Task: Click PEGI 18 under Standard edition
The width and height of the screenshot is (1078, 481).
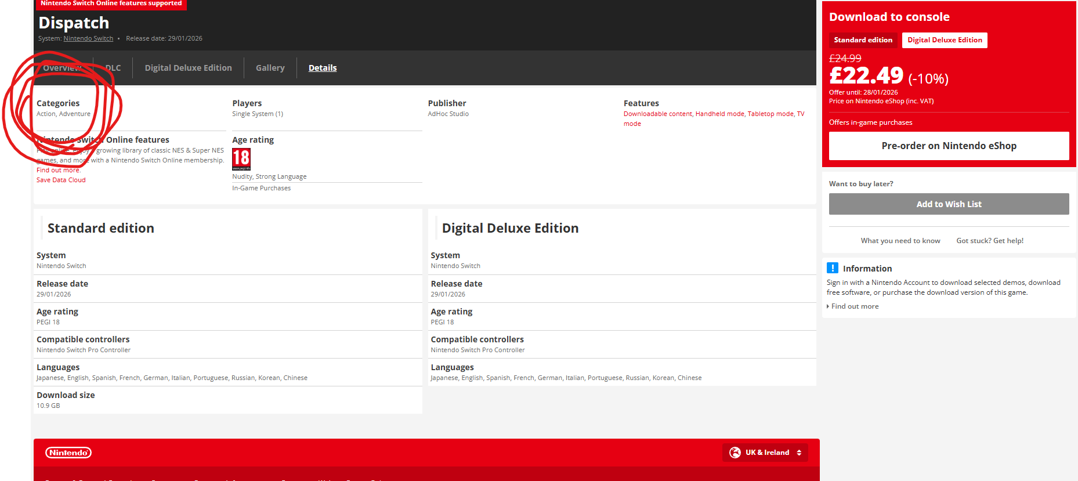Action: coord(48,322)
